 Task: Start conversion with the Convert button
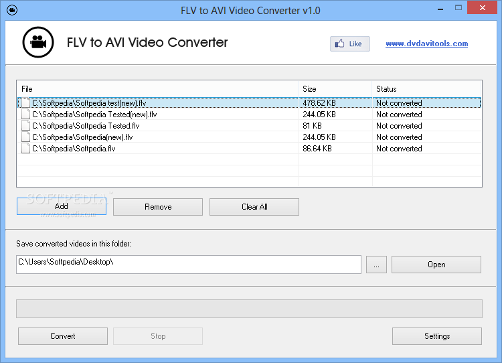tap(63, 336)
